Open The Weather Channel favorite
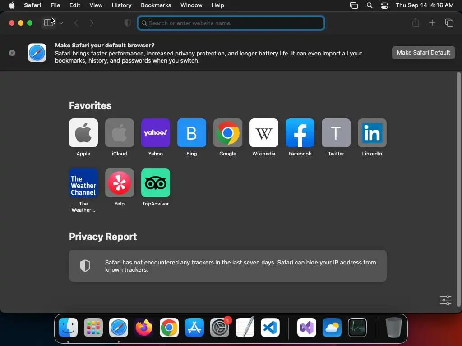The image size is (462, 346). [83, 183]
